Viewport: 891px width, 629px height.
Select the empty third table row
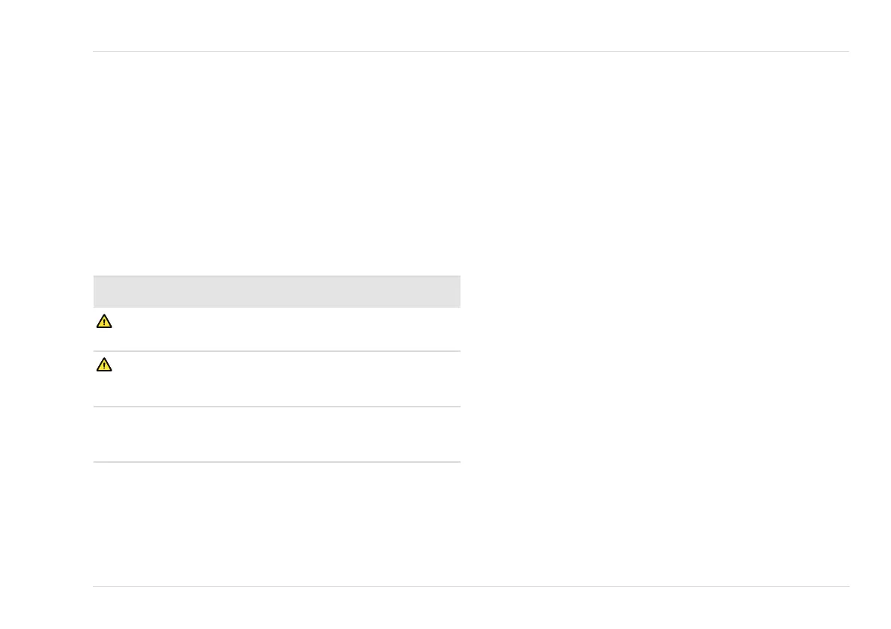tap(277, 434)
